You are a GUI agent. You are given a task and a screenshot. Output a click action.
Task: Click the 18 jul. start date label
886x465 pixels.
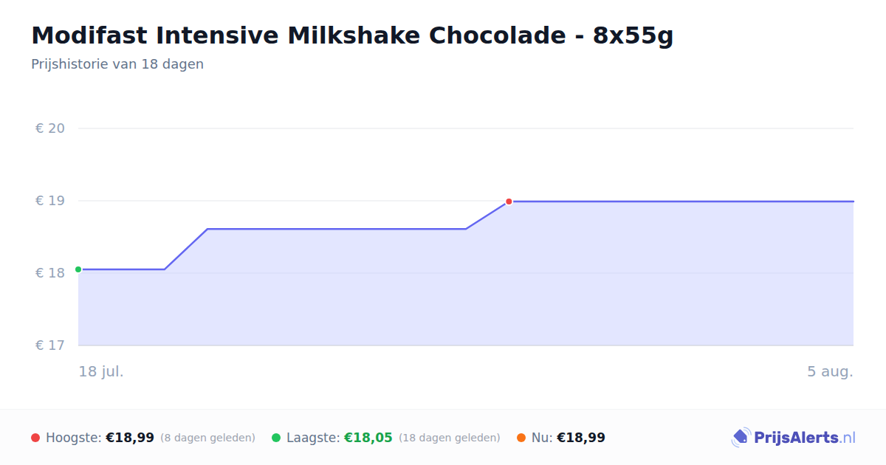tap(101, 371)
